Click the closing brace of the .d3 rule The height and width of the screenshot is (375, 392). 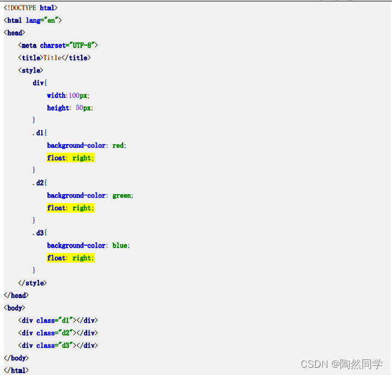pyautogui.click(x=34, y=270)
